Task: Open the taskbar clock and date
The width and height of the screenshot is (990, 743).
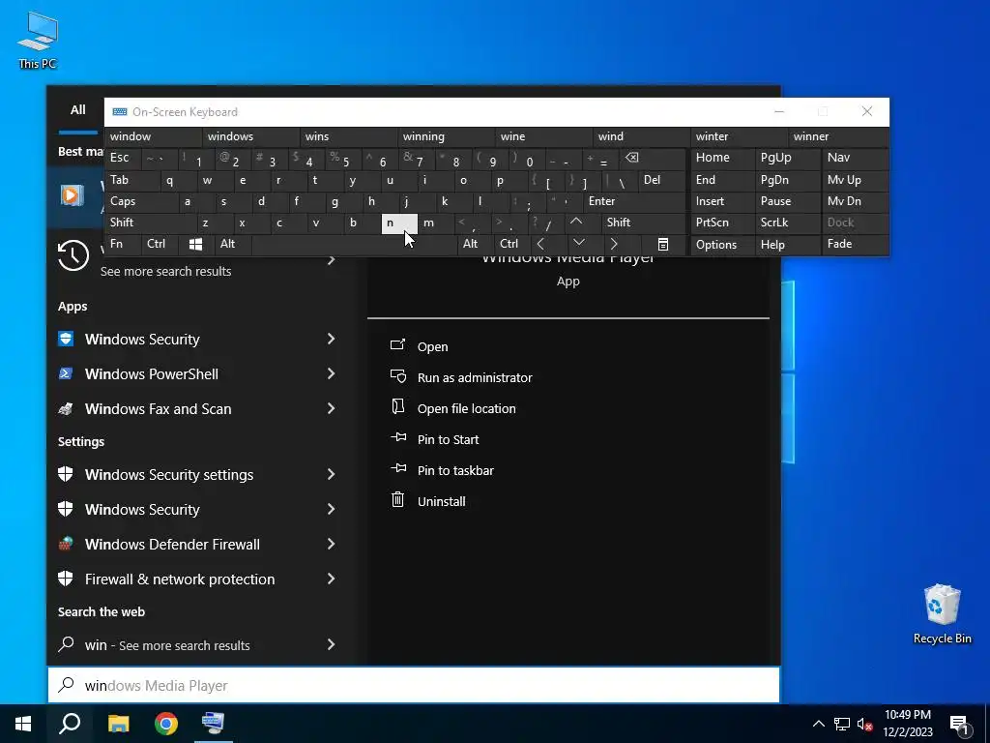Action: click(907, 724)
